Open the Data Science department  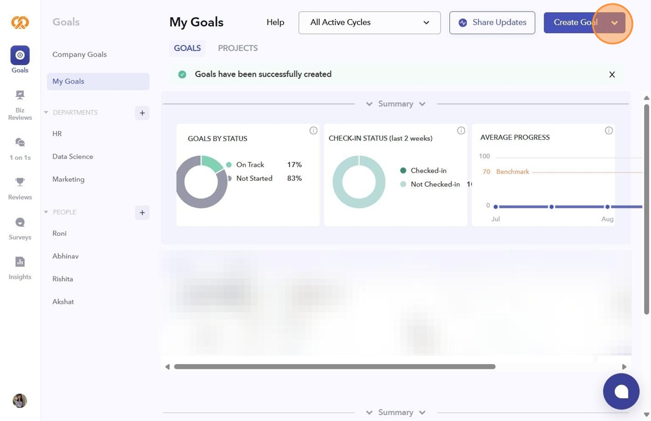point(73,156)
